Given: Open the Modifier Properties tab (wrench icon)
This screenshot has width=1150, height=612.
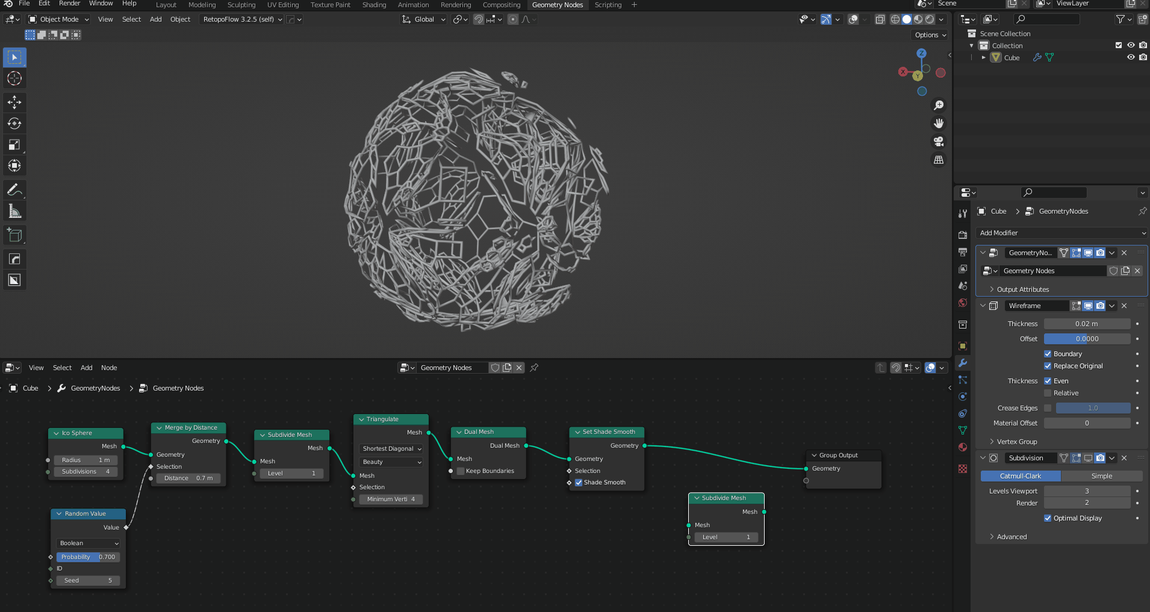Looking at the screenshot, I should (x=963, y=363).
